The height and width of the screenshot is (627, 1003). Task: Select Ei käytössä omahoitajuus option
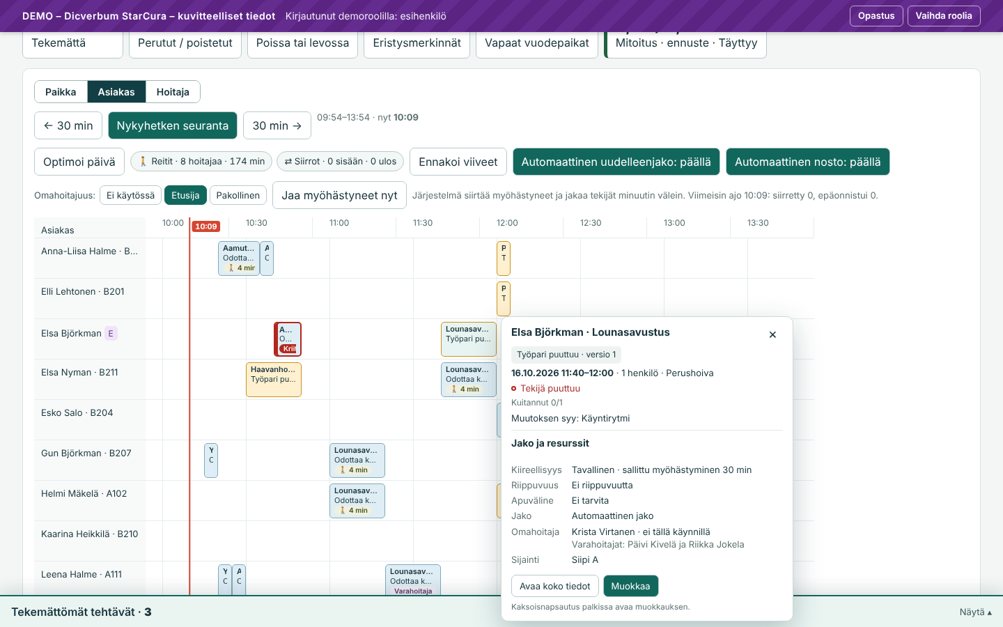tap(131, 195)
